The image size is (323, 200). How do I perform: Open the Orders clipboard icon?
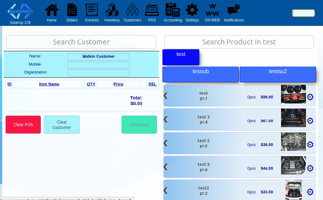pyautogui.click(x=72, y=10)
